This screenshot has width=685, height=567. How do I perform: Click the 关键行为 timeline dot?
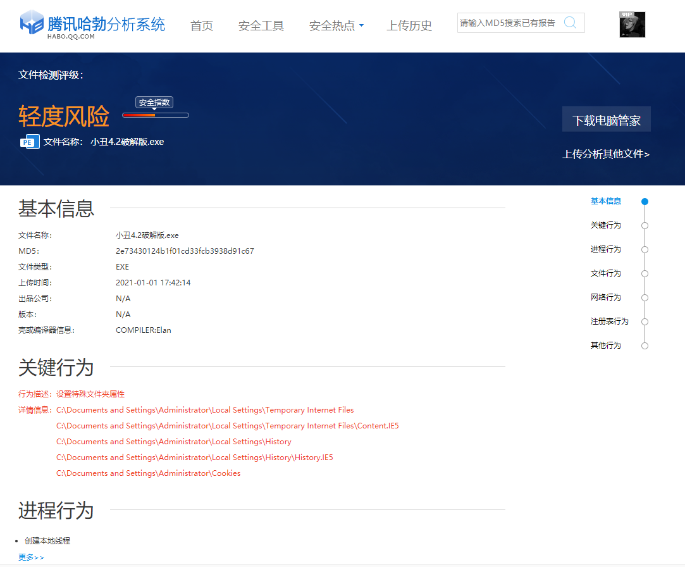645,225
